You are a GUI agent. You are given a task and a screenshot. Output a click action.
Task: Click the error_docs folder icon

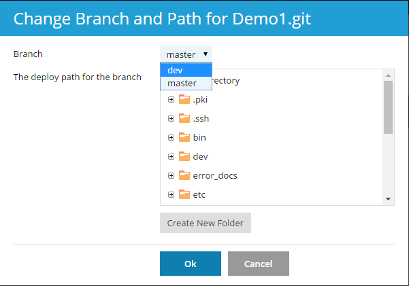[x=184, y=175]
